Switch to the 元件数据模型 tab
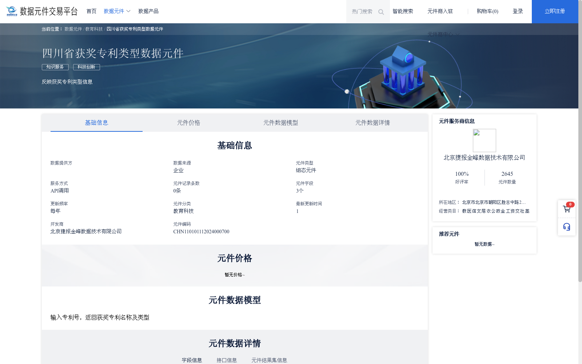This screenshot has width=582, height=364. coord(280,123)
